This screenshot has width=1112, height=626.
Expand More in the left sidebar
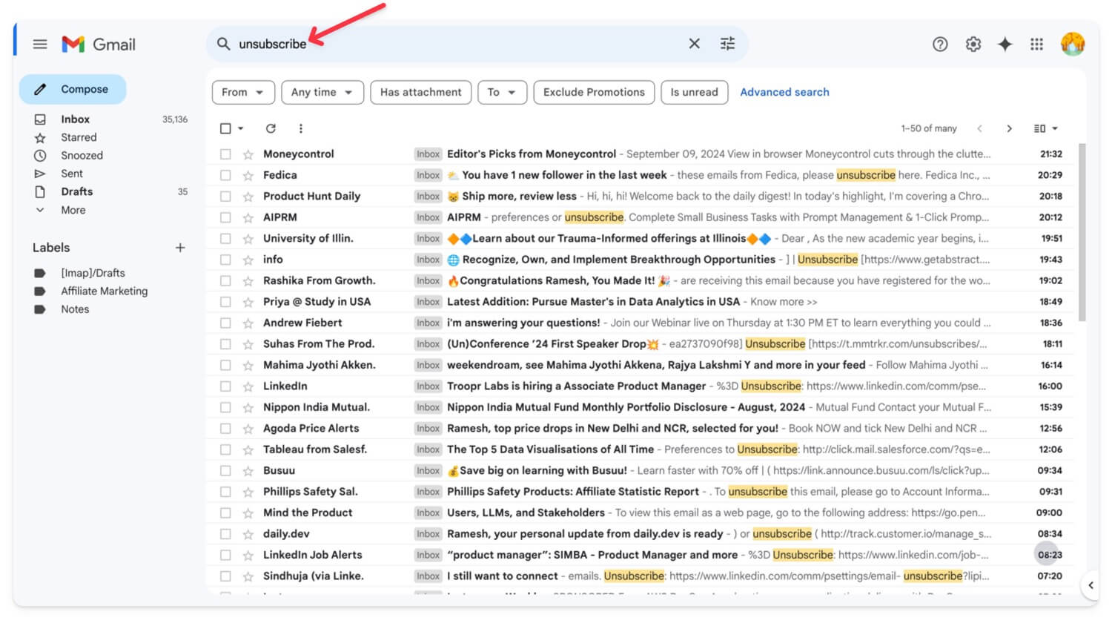pyautogui.click(x=73, y=210)
